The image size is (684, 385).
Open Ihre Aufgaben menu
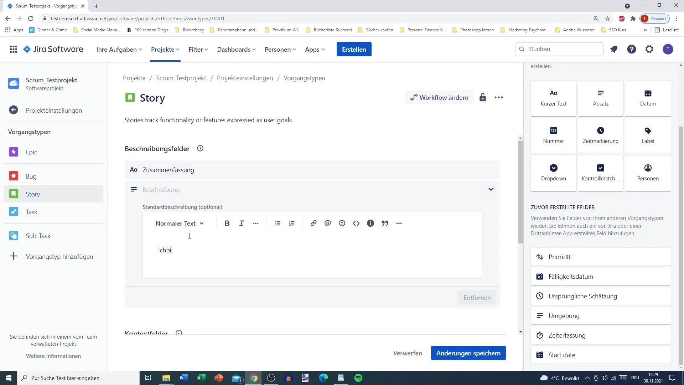click(119, 49)
